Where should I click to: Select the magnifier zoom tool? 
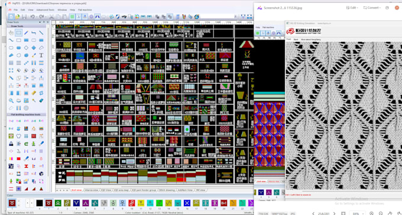coord(11,100)
